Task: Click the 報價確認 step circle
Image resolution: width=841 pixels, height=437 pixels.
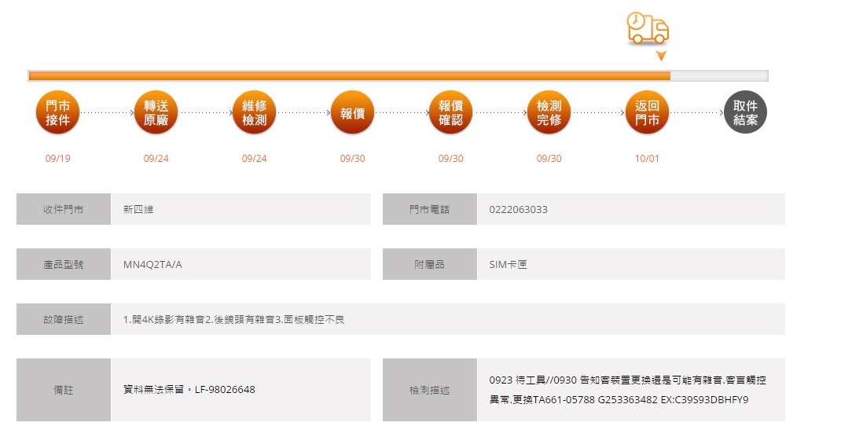Action: (x=450, y=112)
